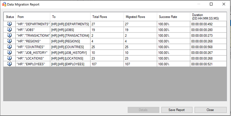Viewport: 231px width, 116px height.
Task: Sort by the Status column header
Action: pos(10,17)
